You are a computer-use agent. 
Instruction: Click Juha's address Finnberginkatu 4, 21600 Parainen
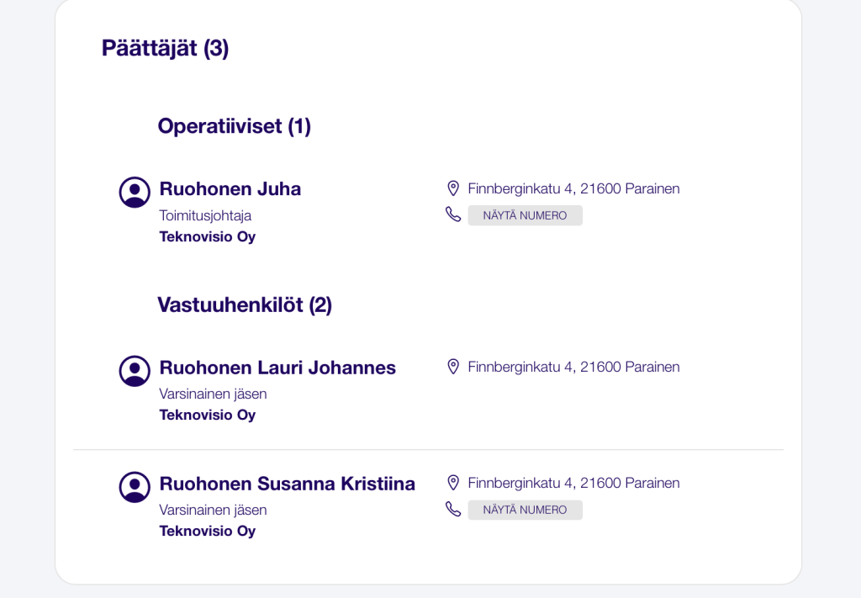coord(573,189)
